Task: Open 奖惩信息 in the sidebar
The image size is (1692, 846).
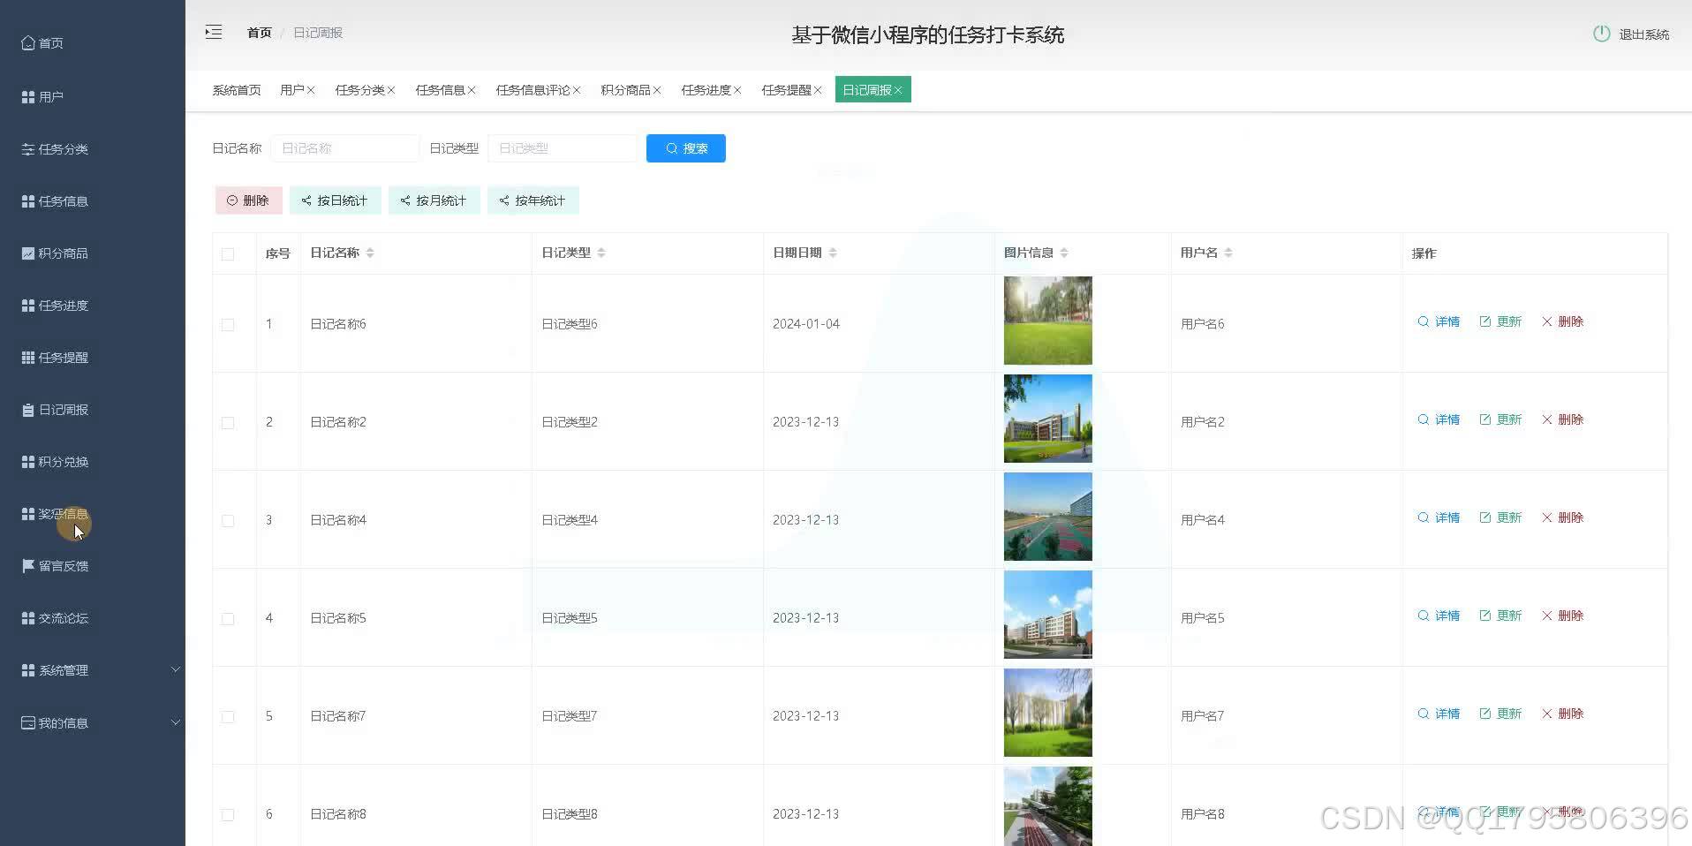Action: tap(55, 514)
